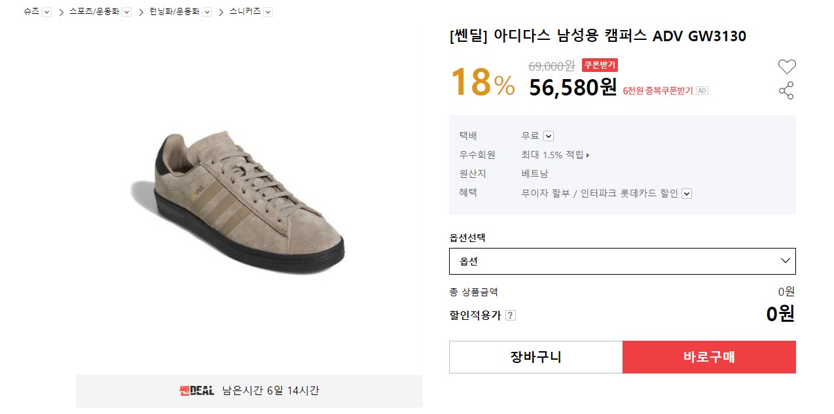Click the 6천원 중복쿠폰받기 link
834x414 pixels.
657,91
